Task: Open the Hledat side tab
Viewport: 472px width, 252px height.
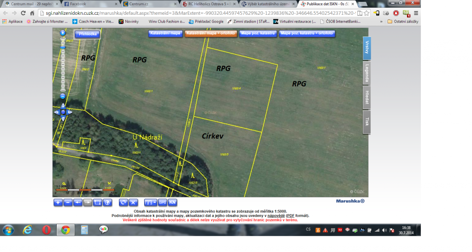Action: click(367, 97)
